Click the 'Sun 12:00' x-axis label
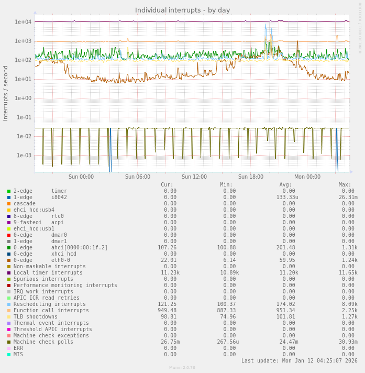The width and height of the screenshot is (365, 373). pyautogui.click(x=194, y=177)
